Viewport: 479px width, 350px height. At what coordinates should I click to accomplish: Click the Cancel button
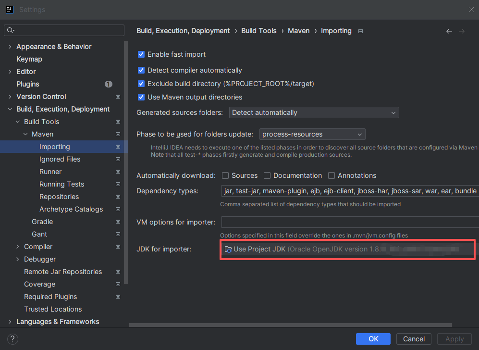pyautogui.click(x=414, y=339)
